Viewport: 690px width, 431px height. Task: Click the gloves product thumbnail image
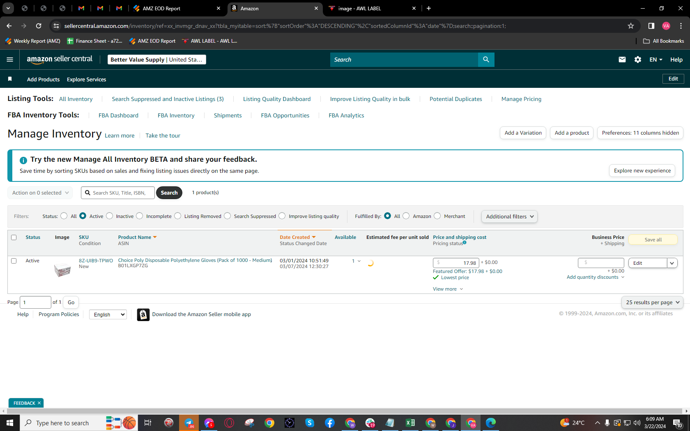(x=62, y=270)
